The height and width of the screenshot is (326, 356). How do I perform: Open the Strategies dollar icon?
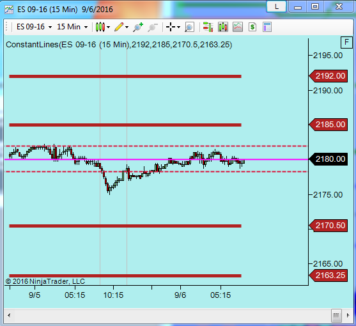pos(252,27)
